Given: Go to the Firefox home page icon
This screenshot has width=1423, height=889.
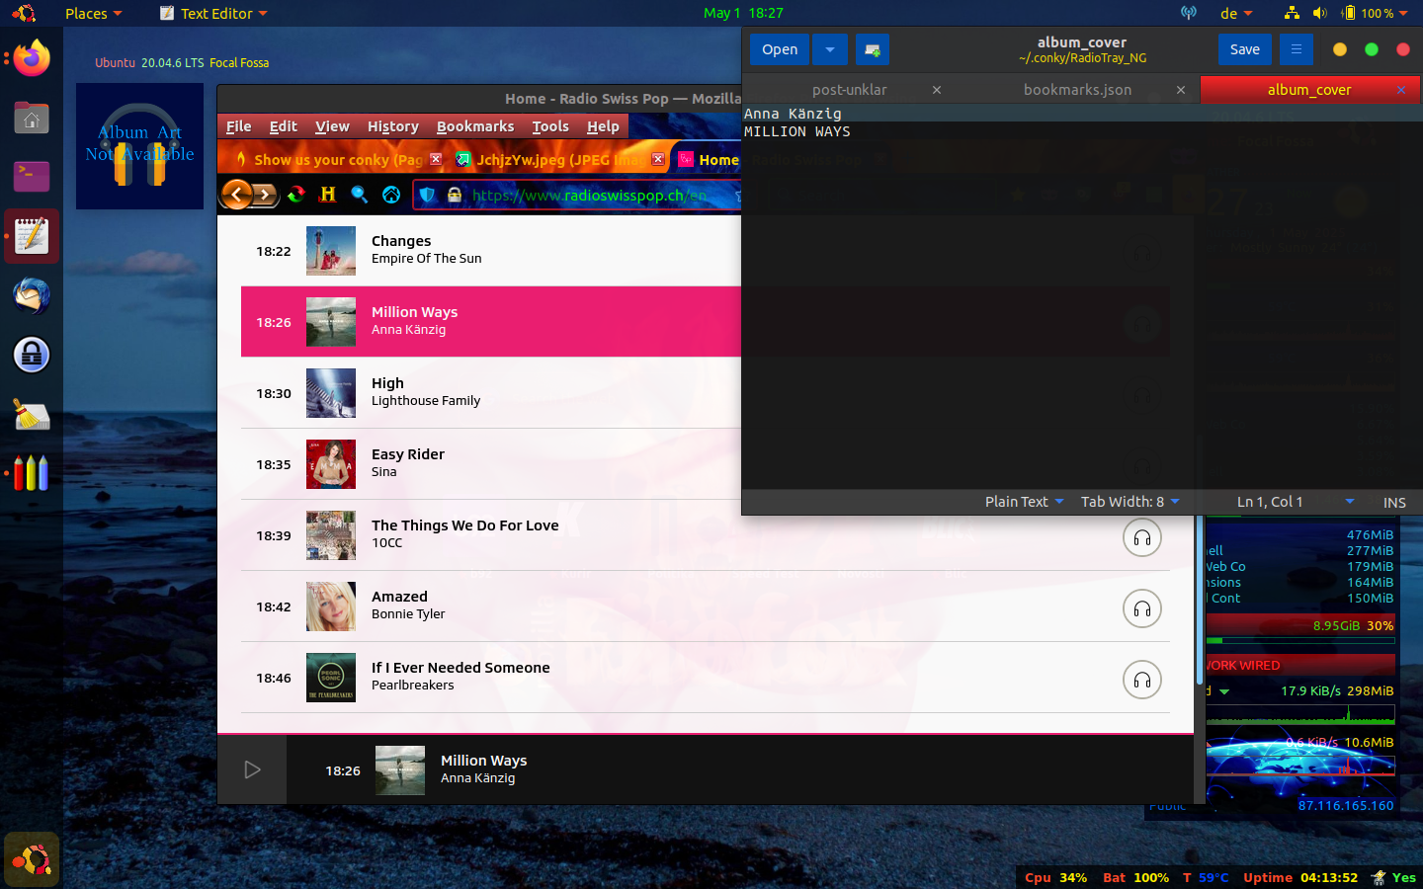Looking at the screenshot, I should pos(391,195).
